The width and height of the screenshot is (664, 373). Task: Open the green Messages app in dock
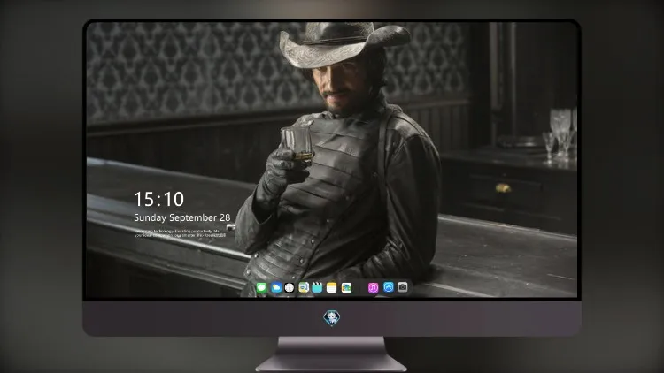click(261, 288)
